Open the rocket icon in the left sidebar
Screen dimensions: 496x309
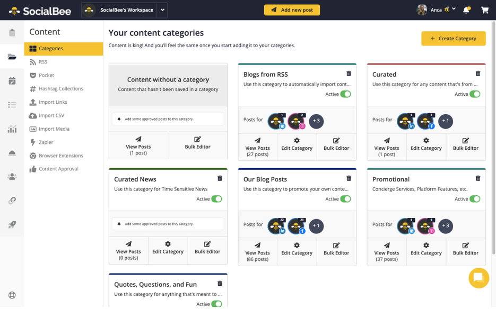point(12,224)
